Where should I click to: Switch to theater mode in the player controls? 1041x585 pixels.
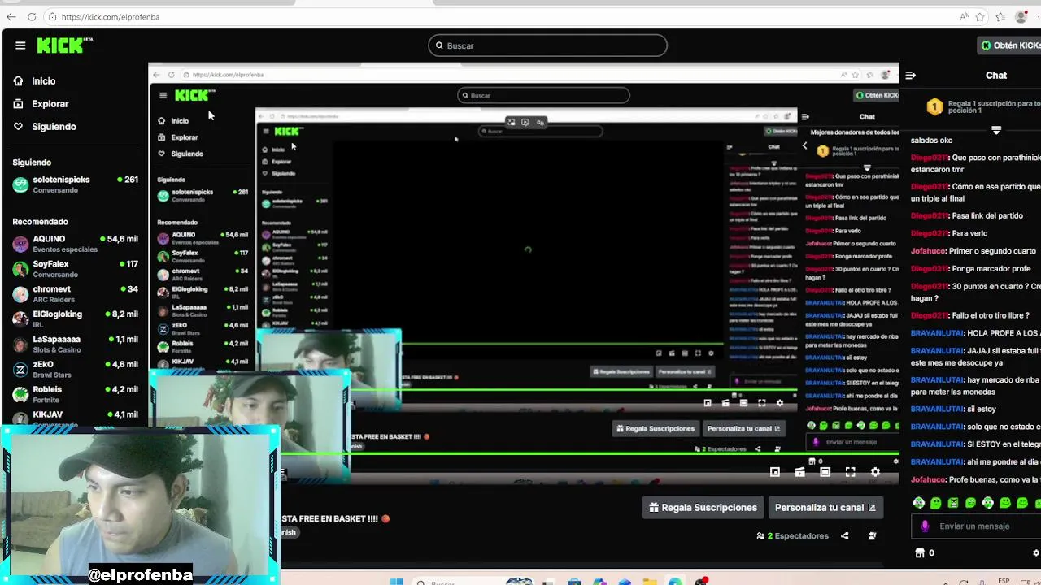825,472
